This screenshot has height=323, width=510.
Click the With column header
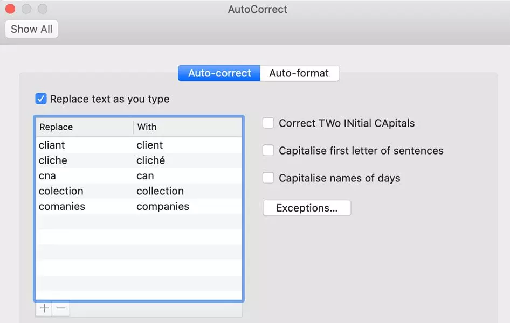[147, 127]
